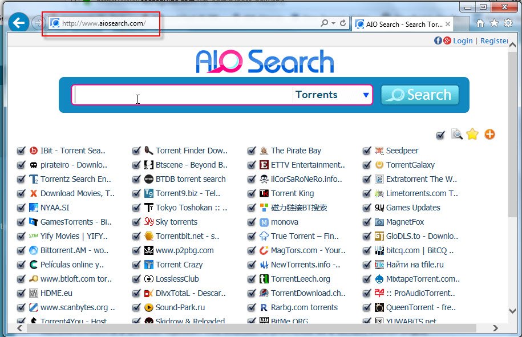
Task: Click the search query text field
Action: tap(183, 95)
